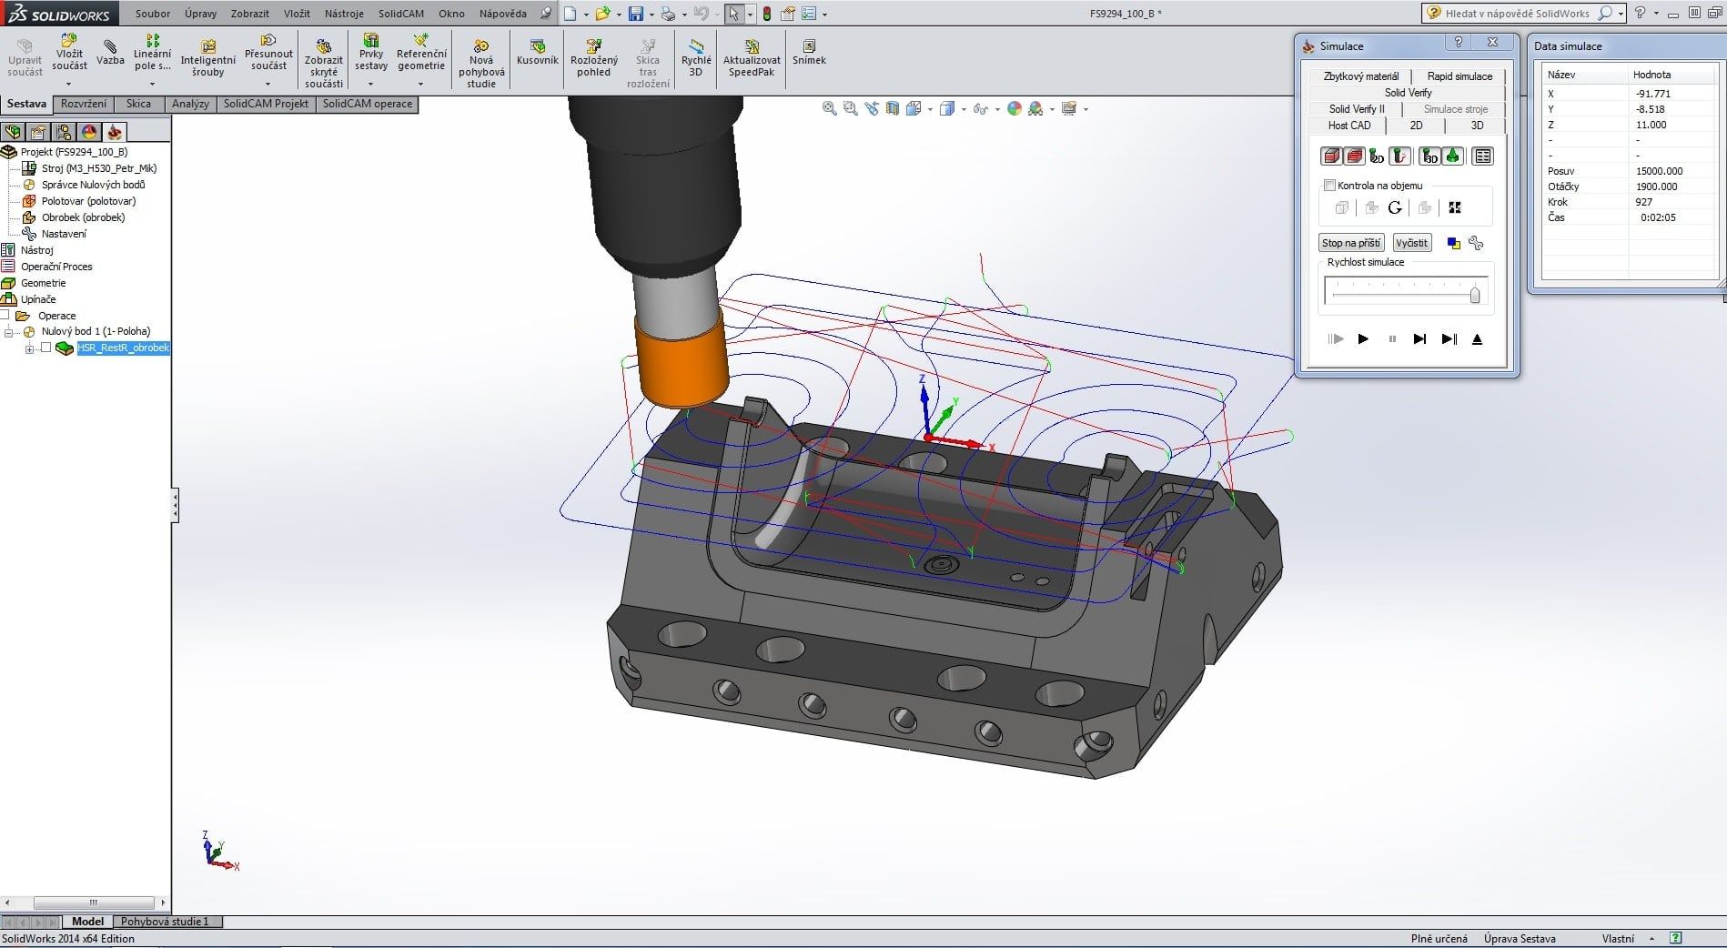Click the Vyčistit button
The width and height of the screenshot is (1727, 948).
1411,243
